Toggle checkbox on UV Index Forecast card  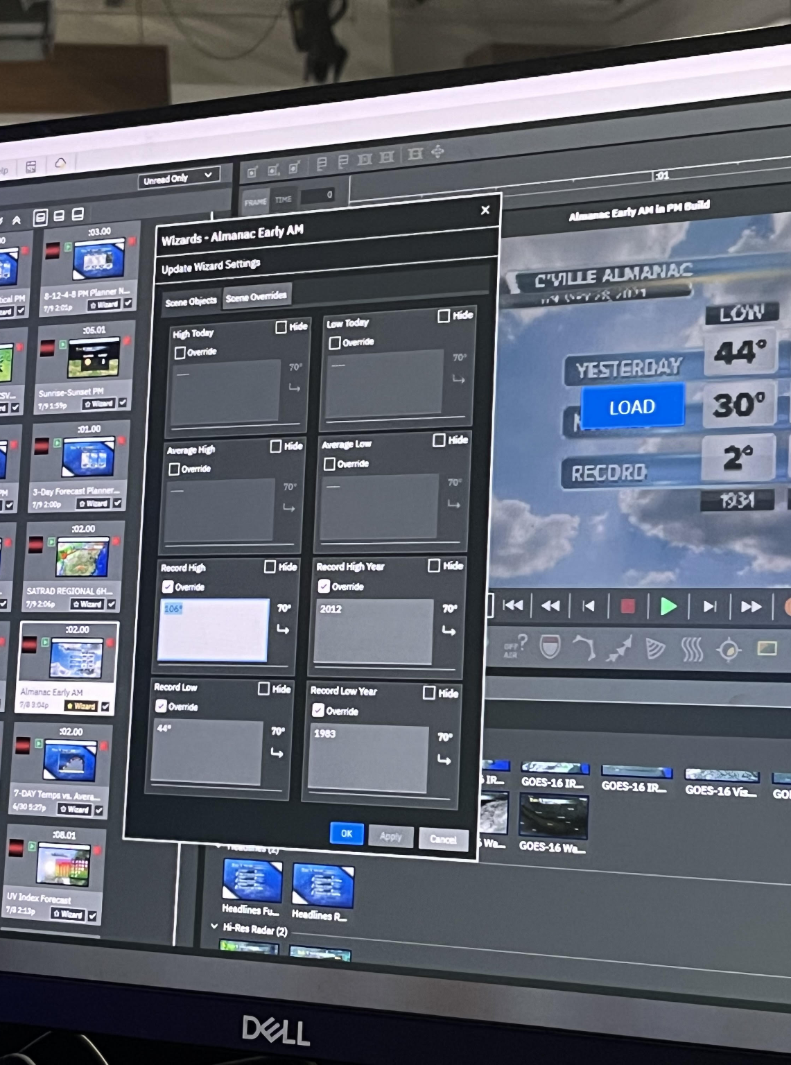pyautogui.click(x=92, y=917)
